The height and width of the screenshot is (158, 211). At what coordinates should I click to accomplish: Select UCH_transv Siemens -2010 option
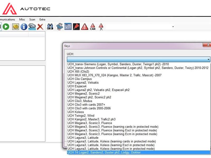coord(139,64)
